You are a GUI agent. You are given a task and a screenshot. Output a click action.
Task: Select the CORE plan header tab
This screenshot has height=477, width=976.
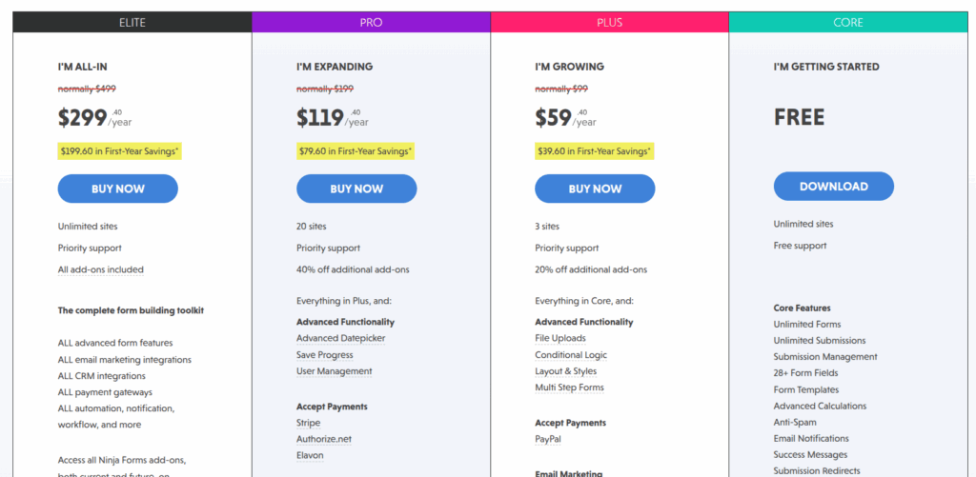(x=848, y=21)
